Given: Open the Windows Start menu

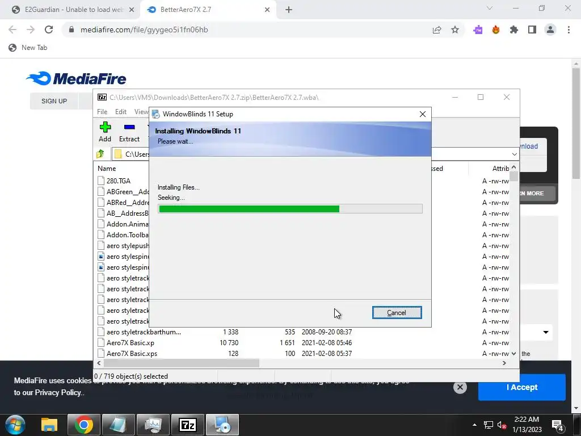Looking at the screenshot, I should coord(15,425).
